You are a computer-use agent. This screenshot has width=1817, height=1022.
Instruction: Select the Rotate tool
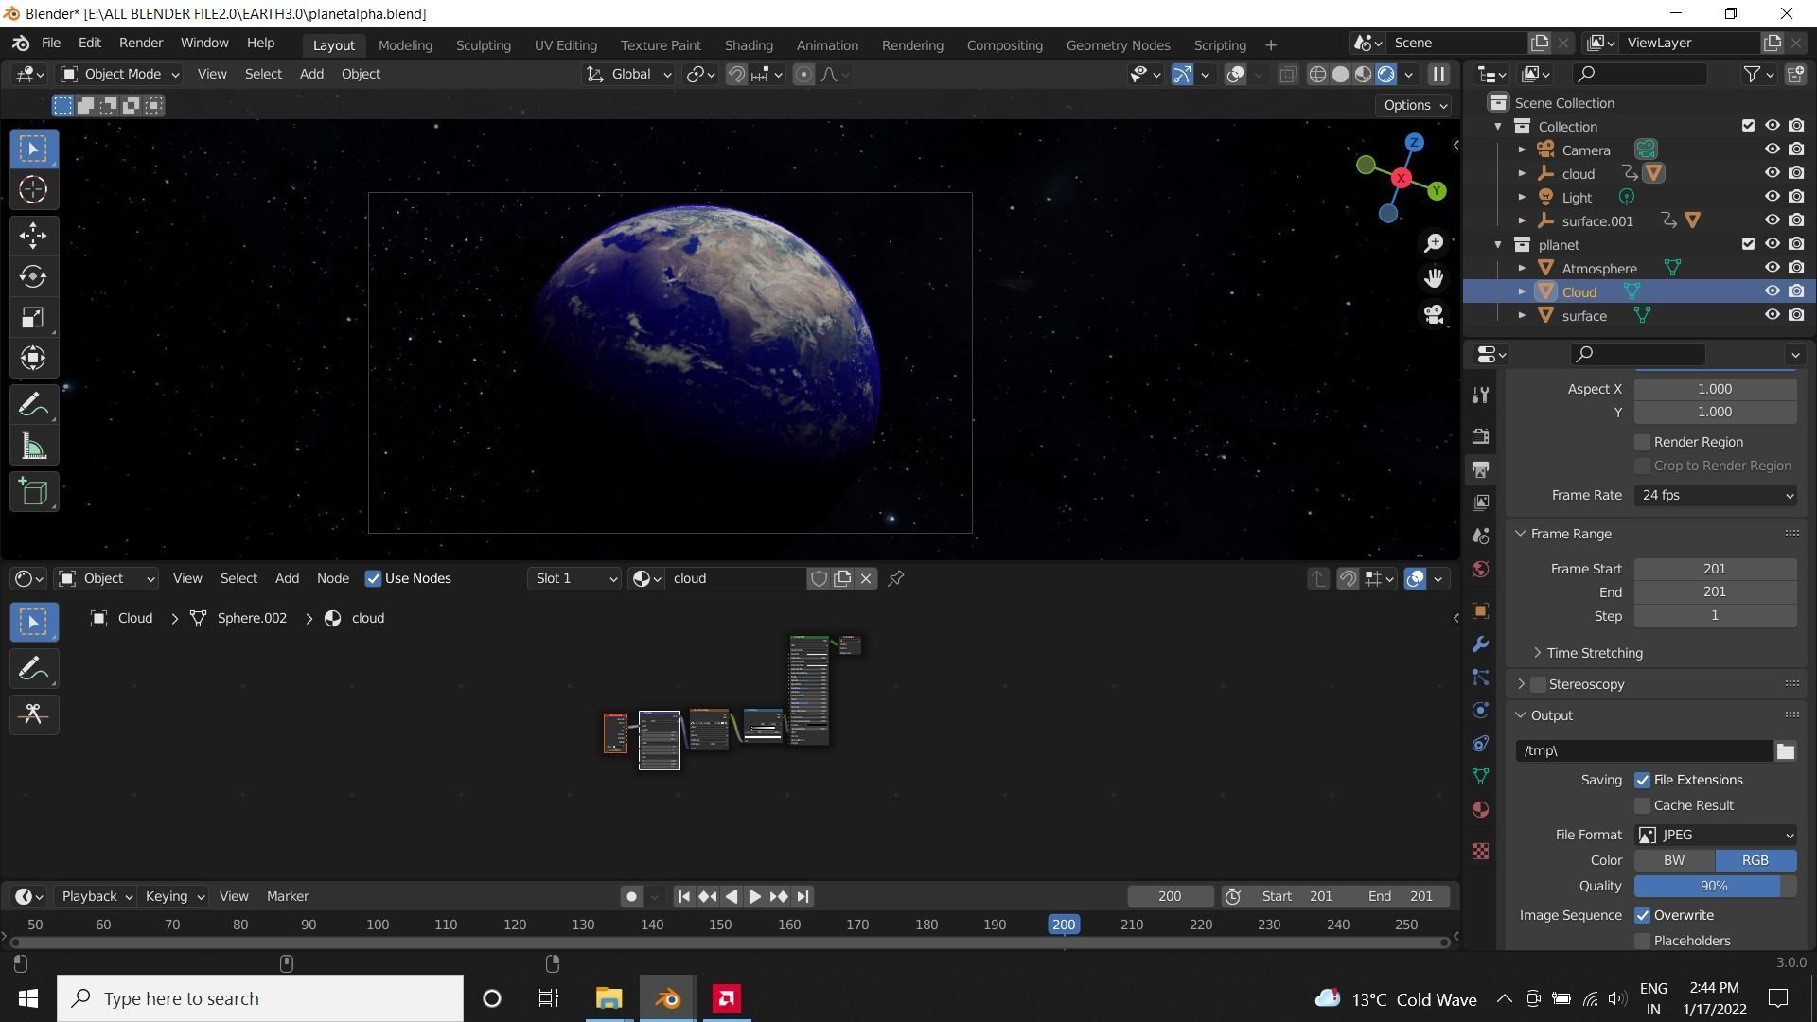click(x=34, y=276)
